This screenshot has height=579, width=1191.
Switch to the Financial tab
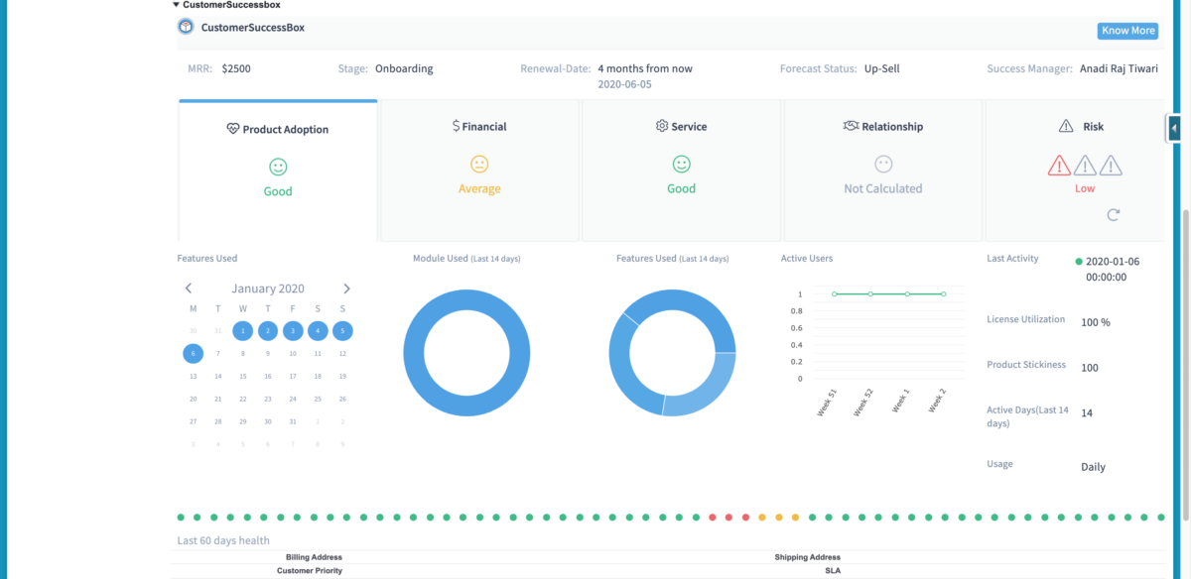click(x=479, y=170)
